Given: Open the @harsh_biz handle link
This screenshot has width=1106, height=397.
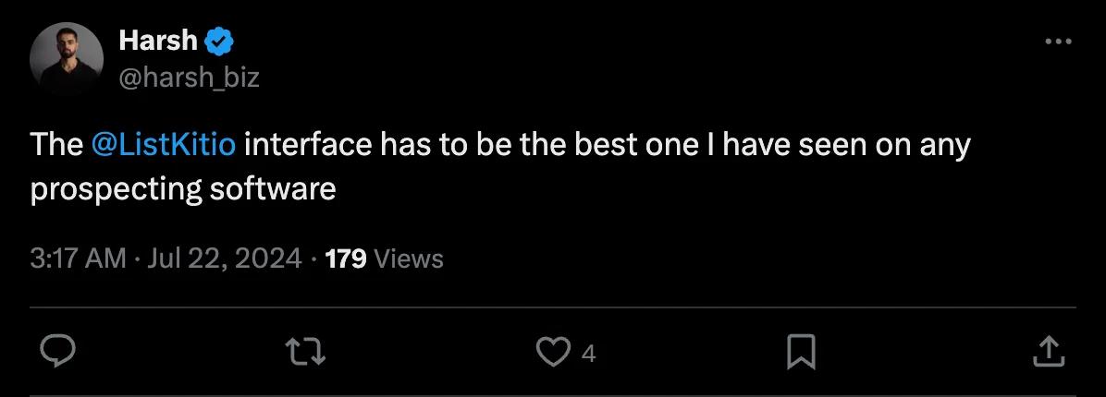Looking at the screenshot, I should pos(189,78).
